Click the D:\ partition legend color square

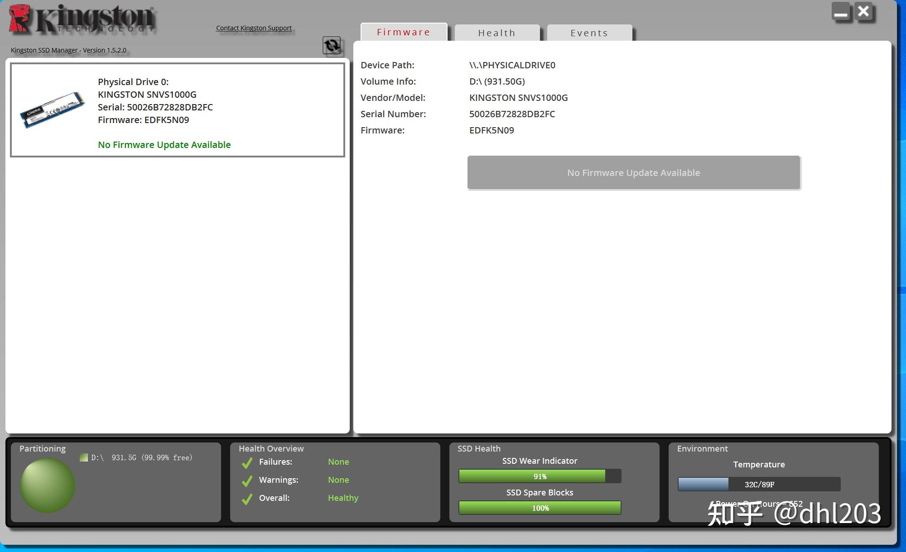pyautogui.click(x=84, y=457)
